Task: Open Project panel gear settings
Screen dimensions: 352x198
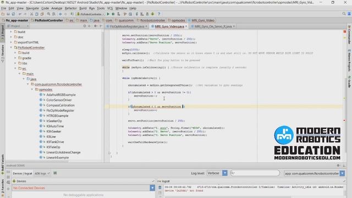Action: tap(95, 26)
